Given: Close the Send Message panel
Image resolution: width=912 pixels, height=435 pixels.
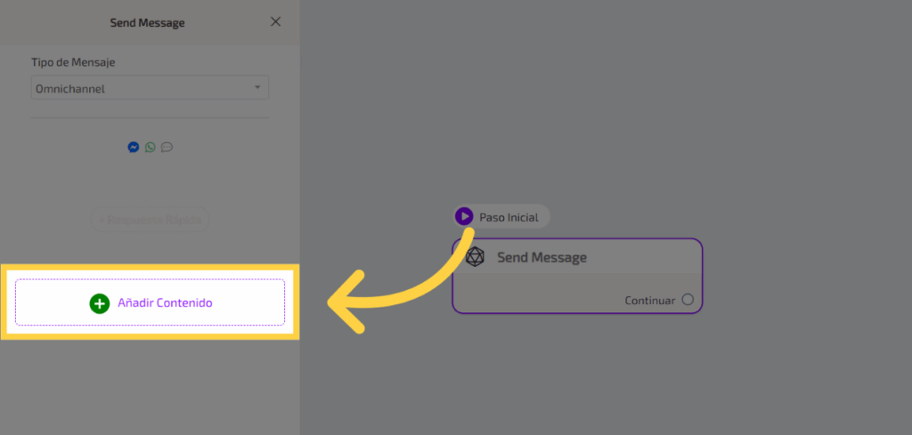Looking at the screenshot, I should pyautogui.click(x=275, y=22).
